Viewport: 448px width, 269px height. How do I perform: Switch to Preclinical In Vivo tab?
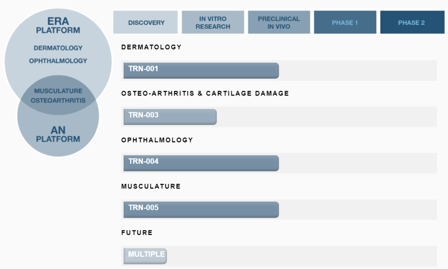pos(279,22)
